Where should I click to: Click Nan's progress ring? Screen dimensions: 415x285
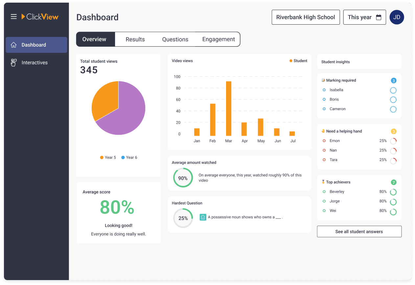point(393,151)
